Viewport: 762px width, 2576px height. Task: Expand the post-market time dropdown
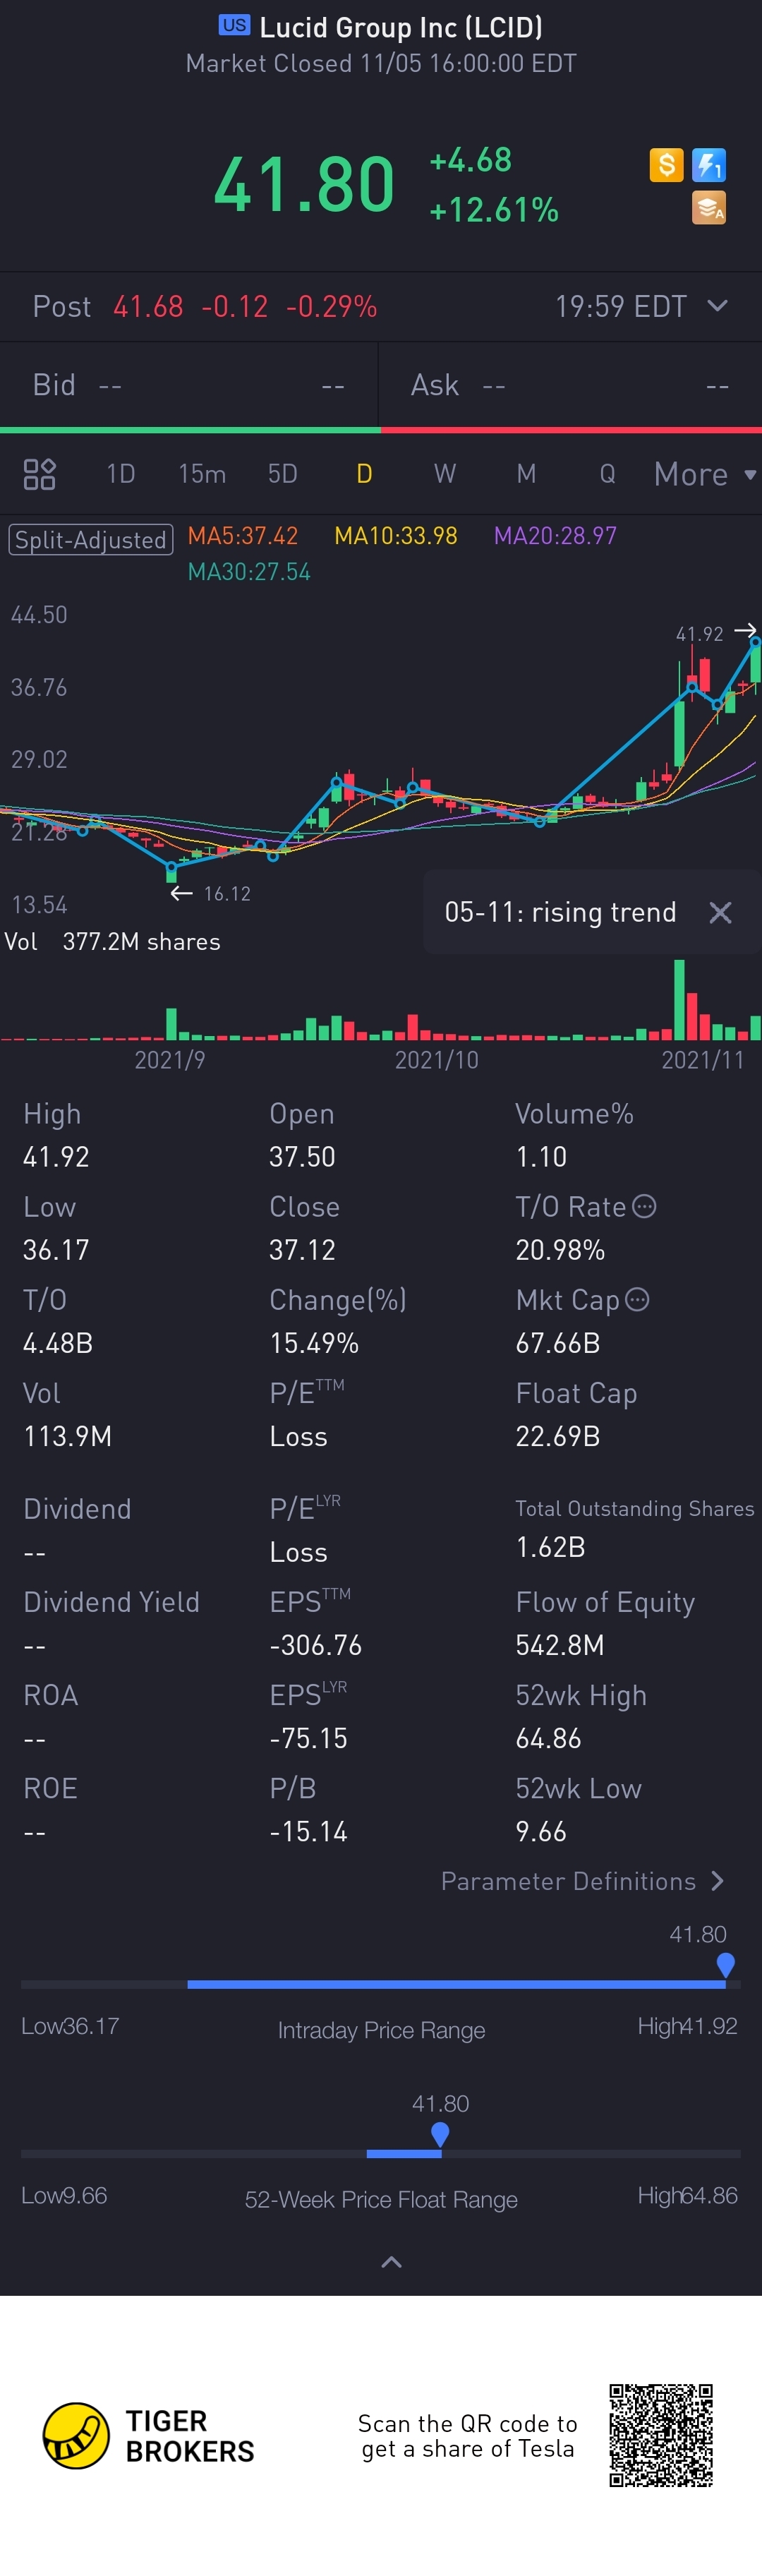click(x=717, y=306)
